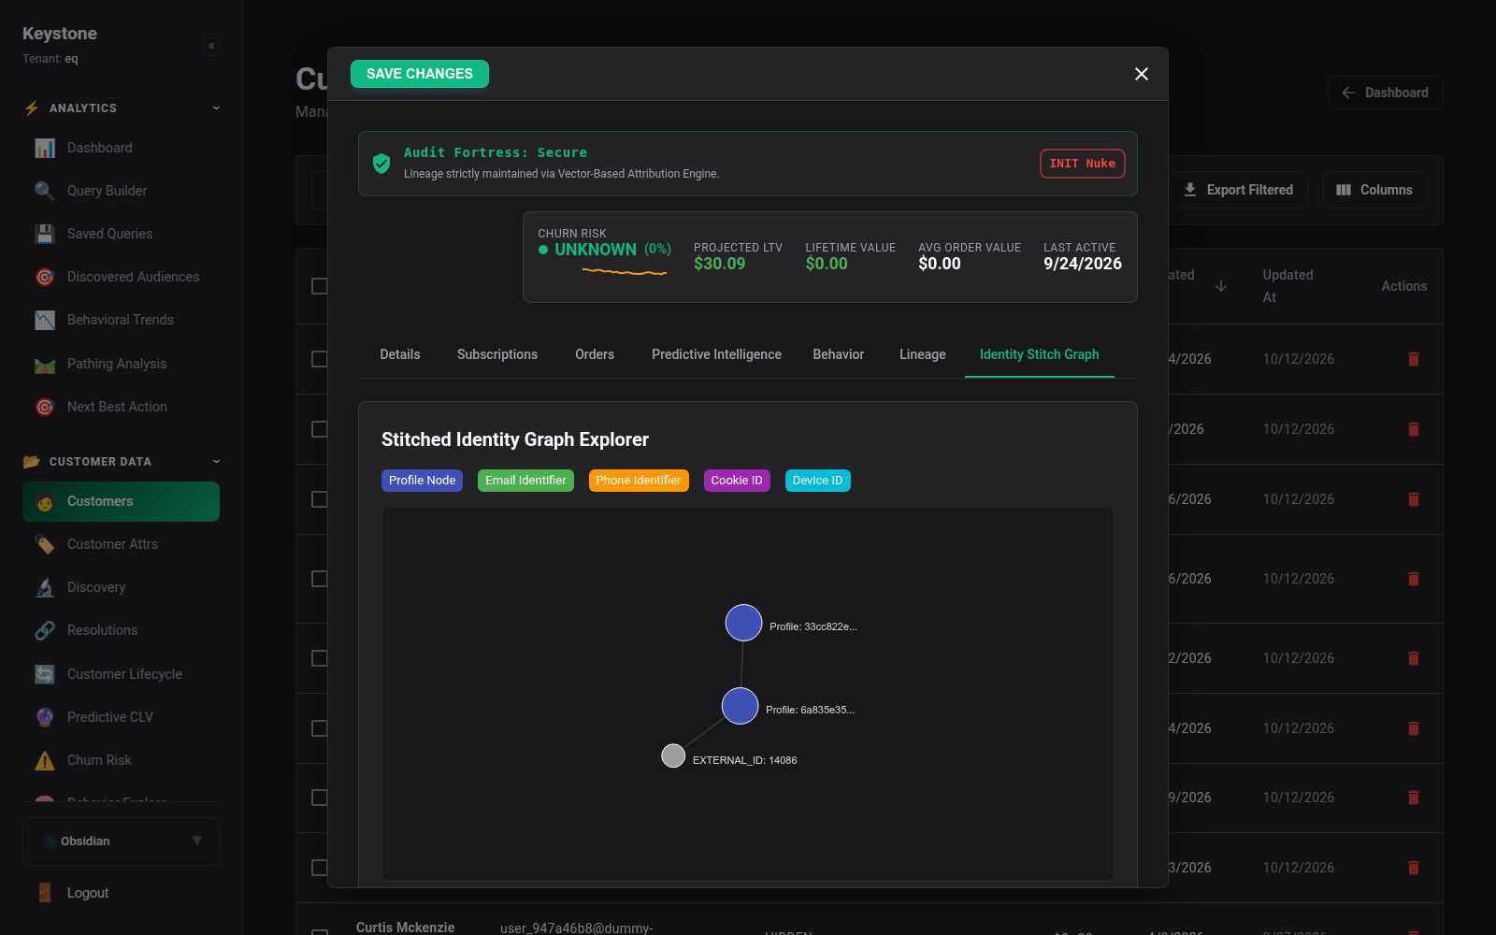1496x935 pixels.
Task: Click the Dashboard bar chart icon
Action: 45,148
